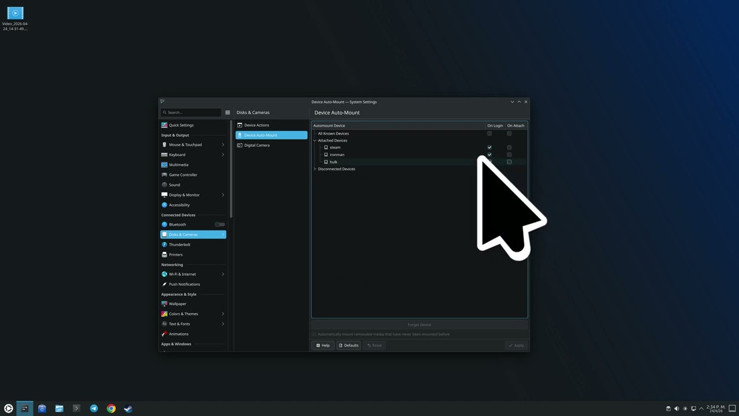This screenshot has height=416, width=739.
Task: Uncheck On Login for ironman
Action: pos(490,154)
